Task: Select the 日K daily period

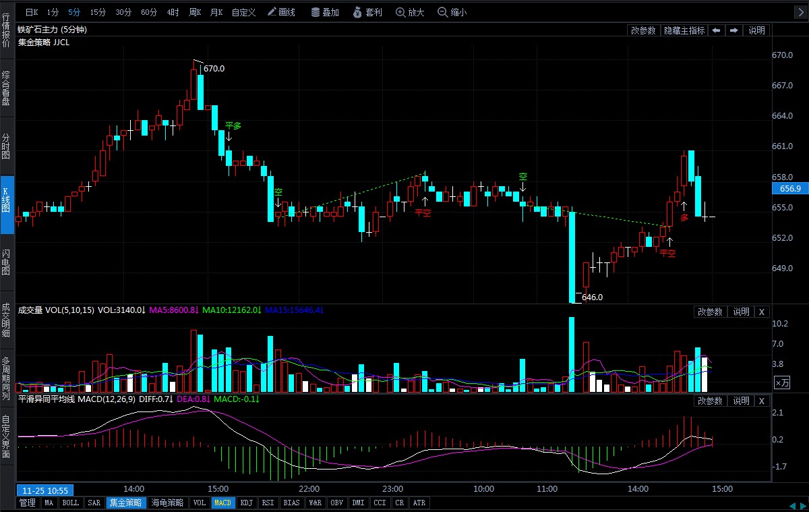Action: [x=32, y=12]
